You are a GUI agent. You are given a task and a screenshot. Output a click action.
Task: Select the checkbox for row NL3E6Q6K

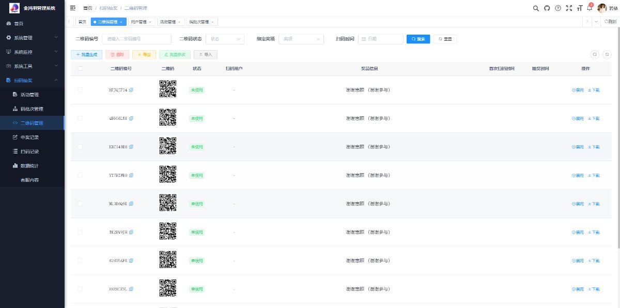(80, 204)
